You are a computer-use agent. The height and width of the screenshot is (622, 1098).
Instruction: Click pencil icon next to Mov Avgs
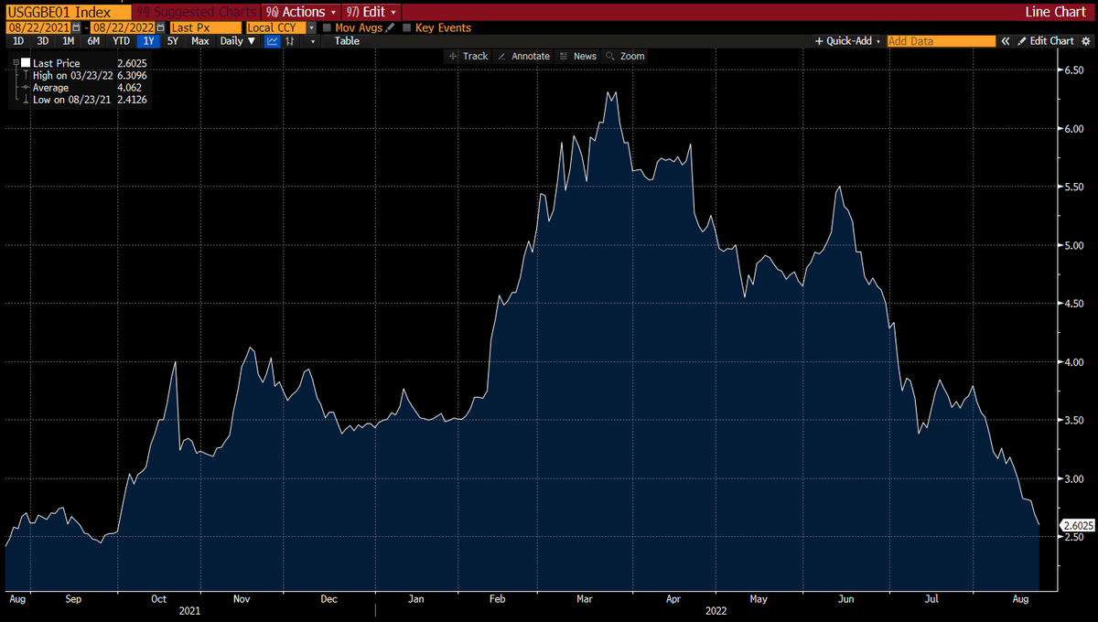[390, 28]
